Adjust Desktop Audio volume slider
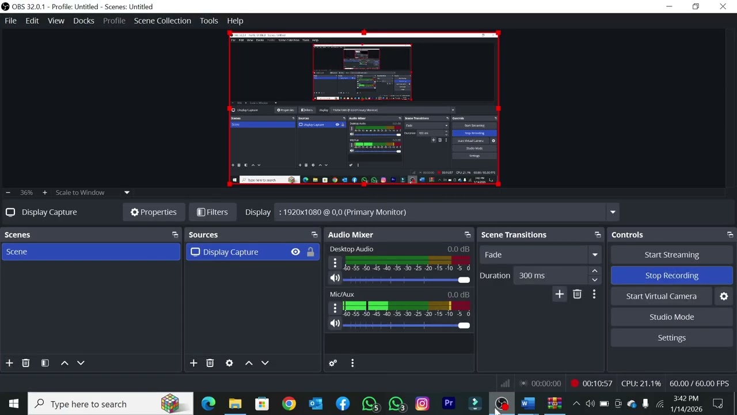The height and width of the screenshot is (415, 737). [x=407, y=280]
